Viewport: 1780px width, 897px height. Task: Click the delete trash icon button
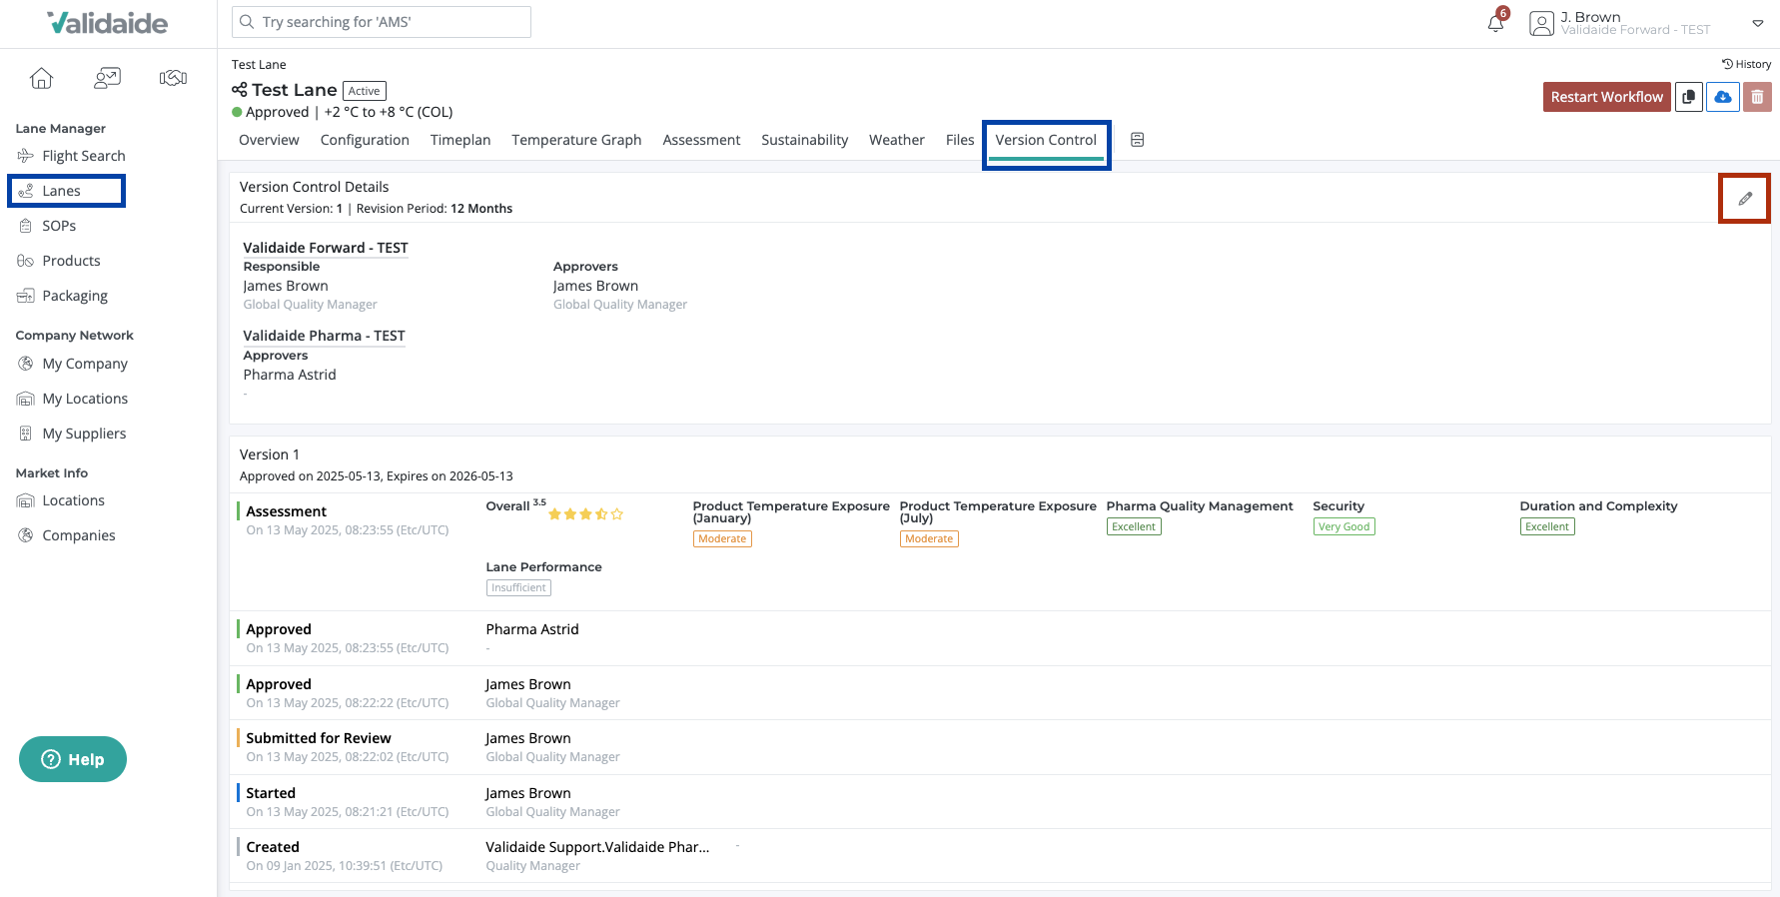1757,97
